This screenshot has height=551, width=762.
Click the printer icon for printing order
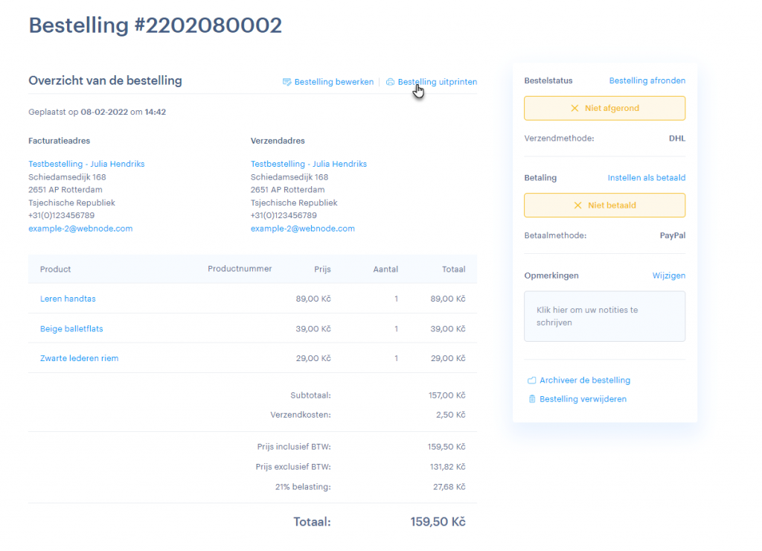click(x=390, y=82)
